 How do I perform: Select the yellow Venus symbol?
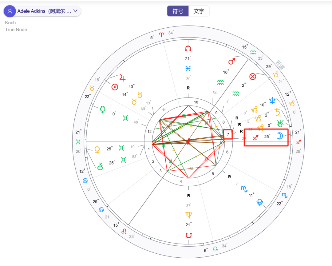click(x=97, y=150)
